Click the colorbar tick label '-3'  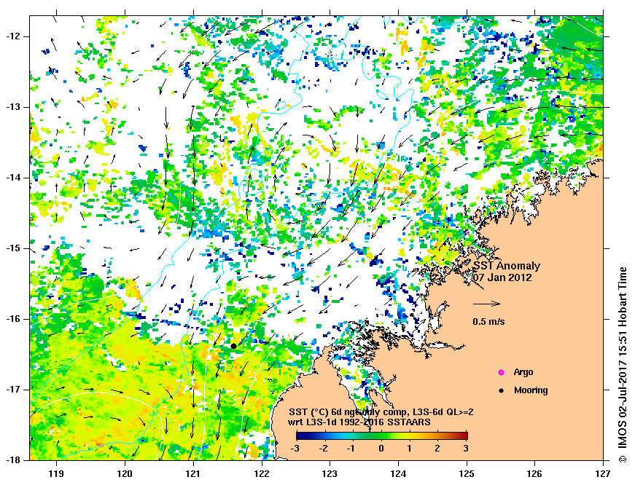(295, 448)
